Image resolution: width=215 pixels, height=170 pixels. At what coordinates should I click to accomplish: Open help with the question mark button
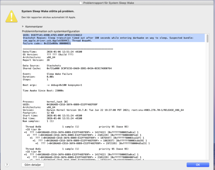[7, 165]
